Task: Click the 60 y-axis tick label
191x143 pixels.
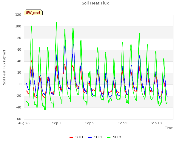Action: tap(19, 50)
